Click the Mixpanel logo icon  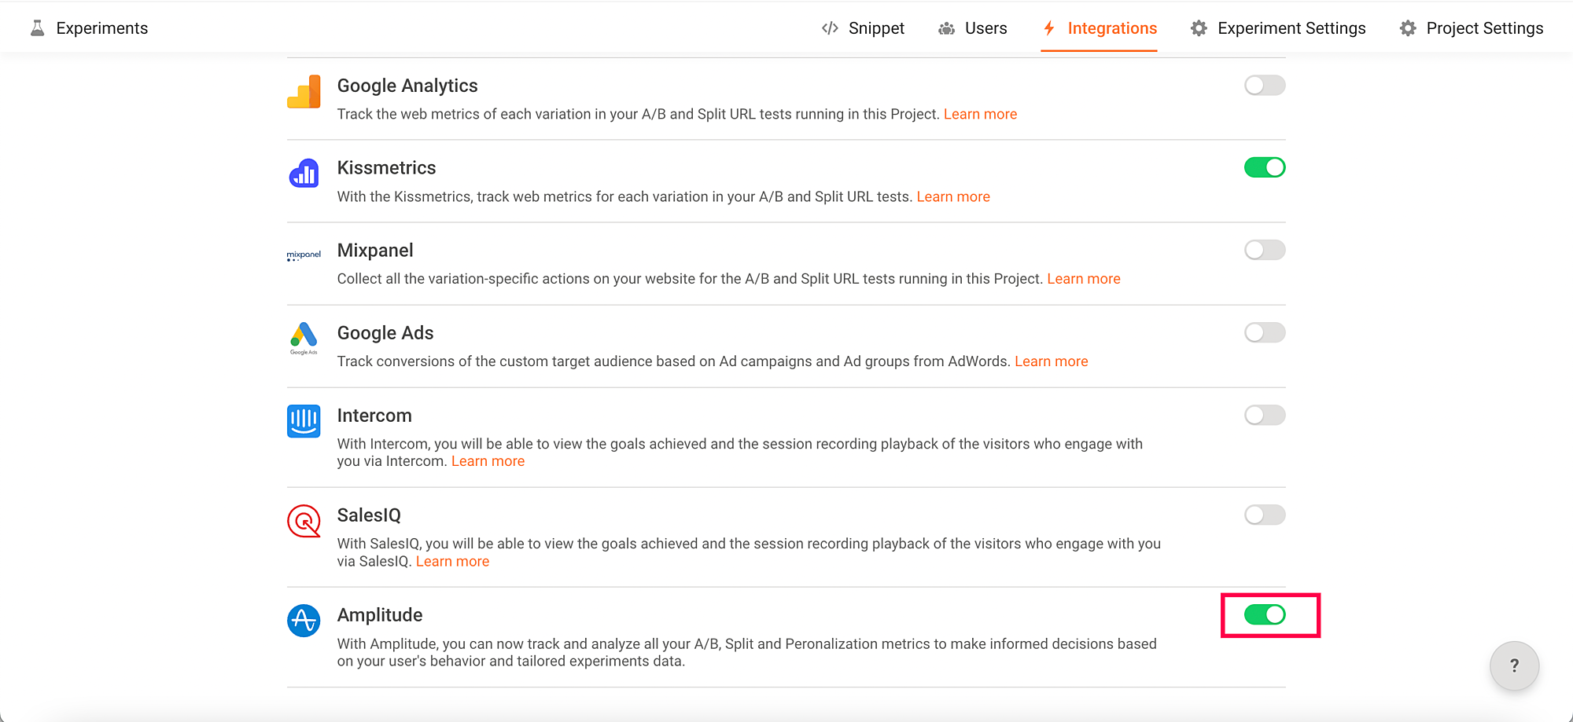pyautogui.click(x=304, y=255)
